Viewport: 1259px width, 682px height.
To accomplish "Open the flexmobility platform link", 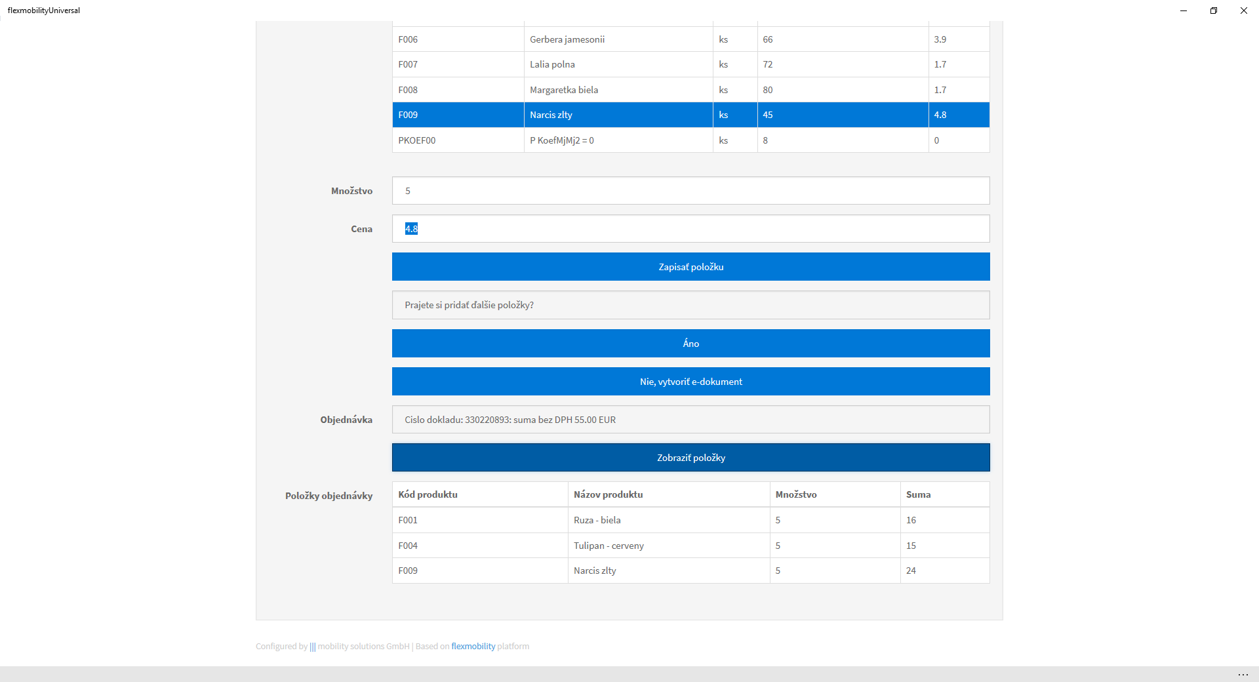I will [473, 646].
